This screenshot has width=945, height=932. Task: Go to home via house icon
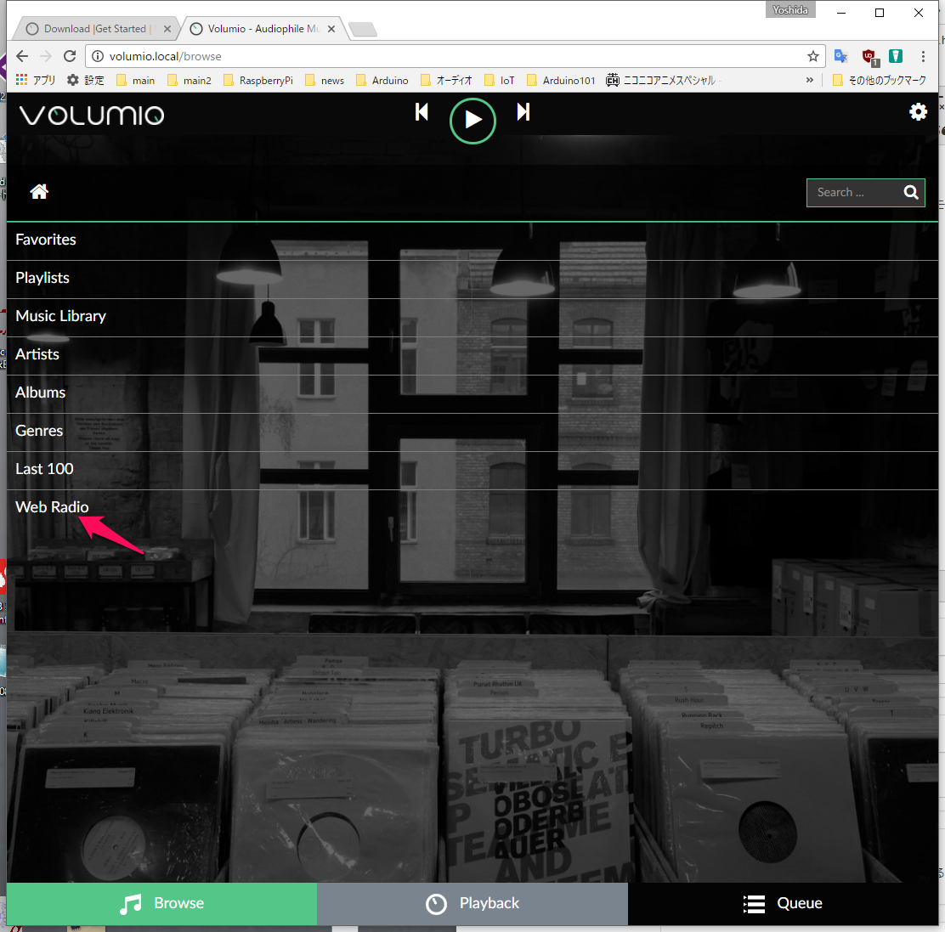tap(39, 192)
